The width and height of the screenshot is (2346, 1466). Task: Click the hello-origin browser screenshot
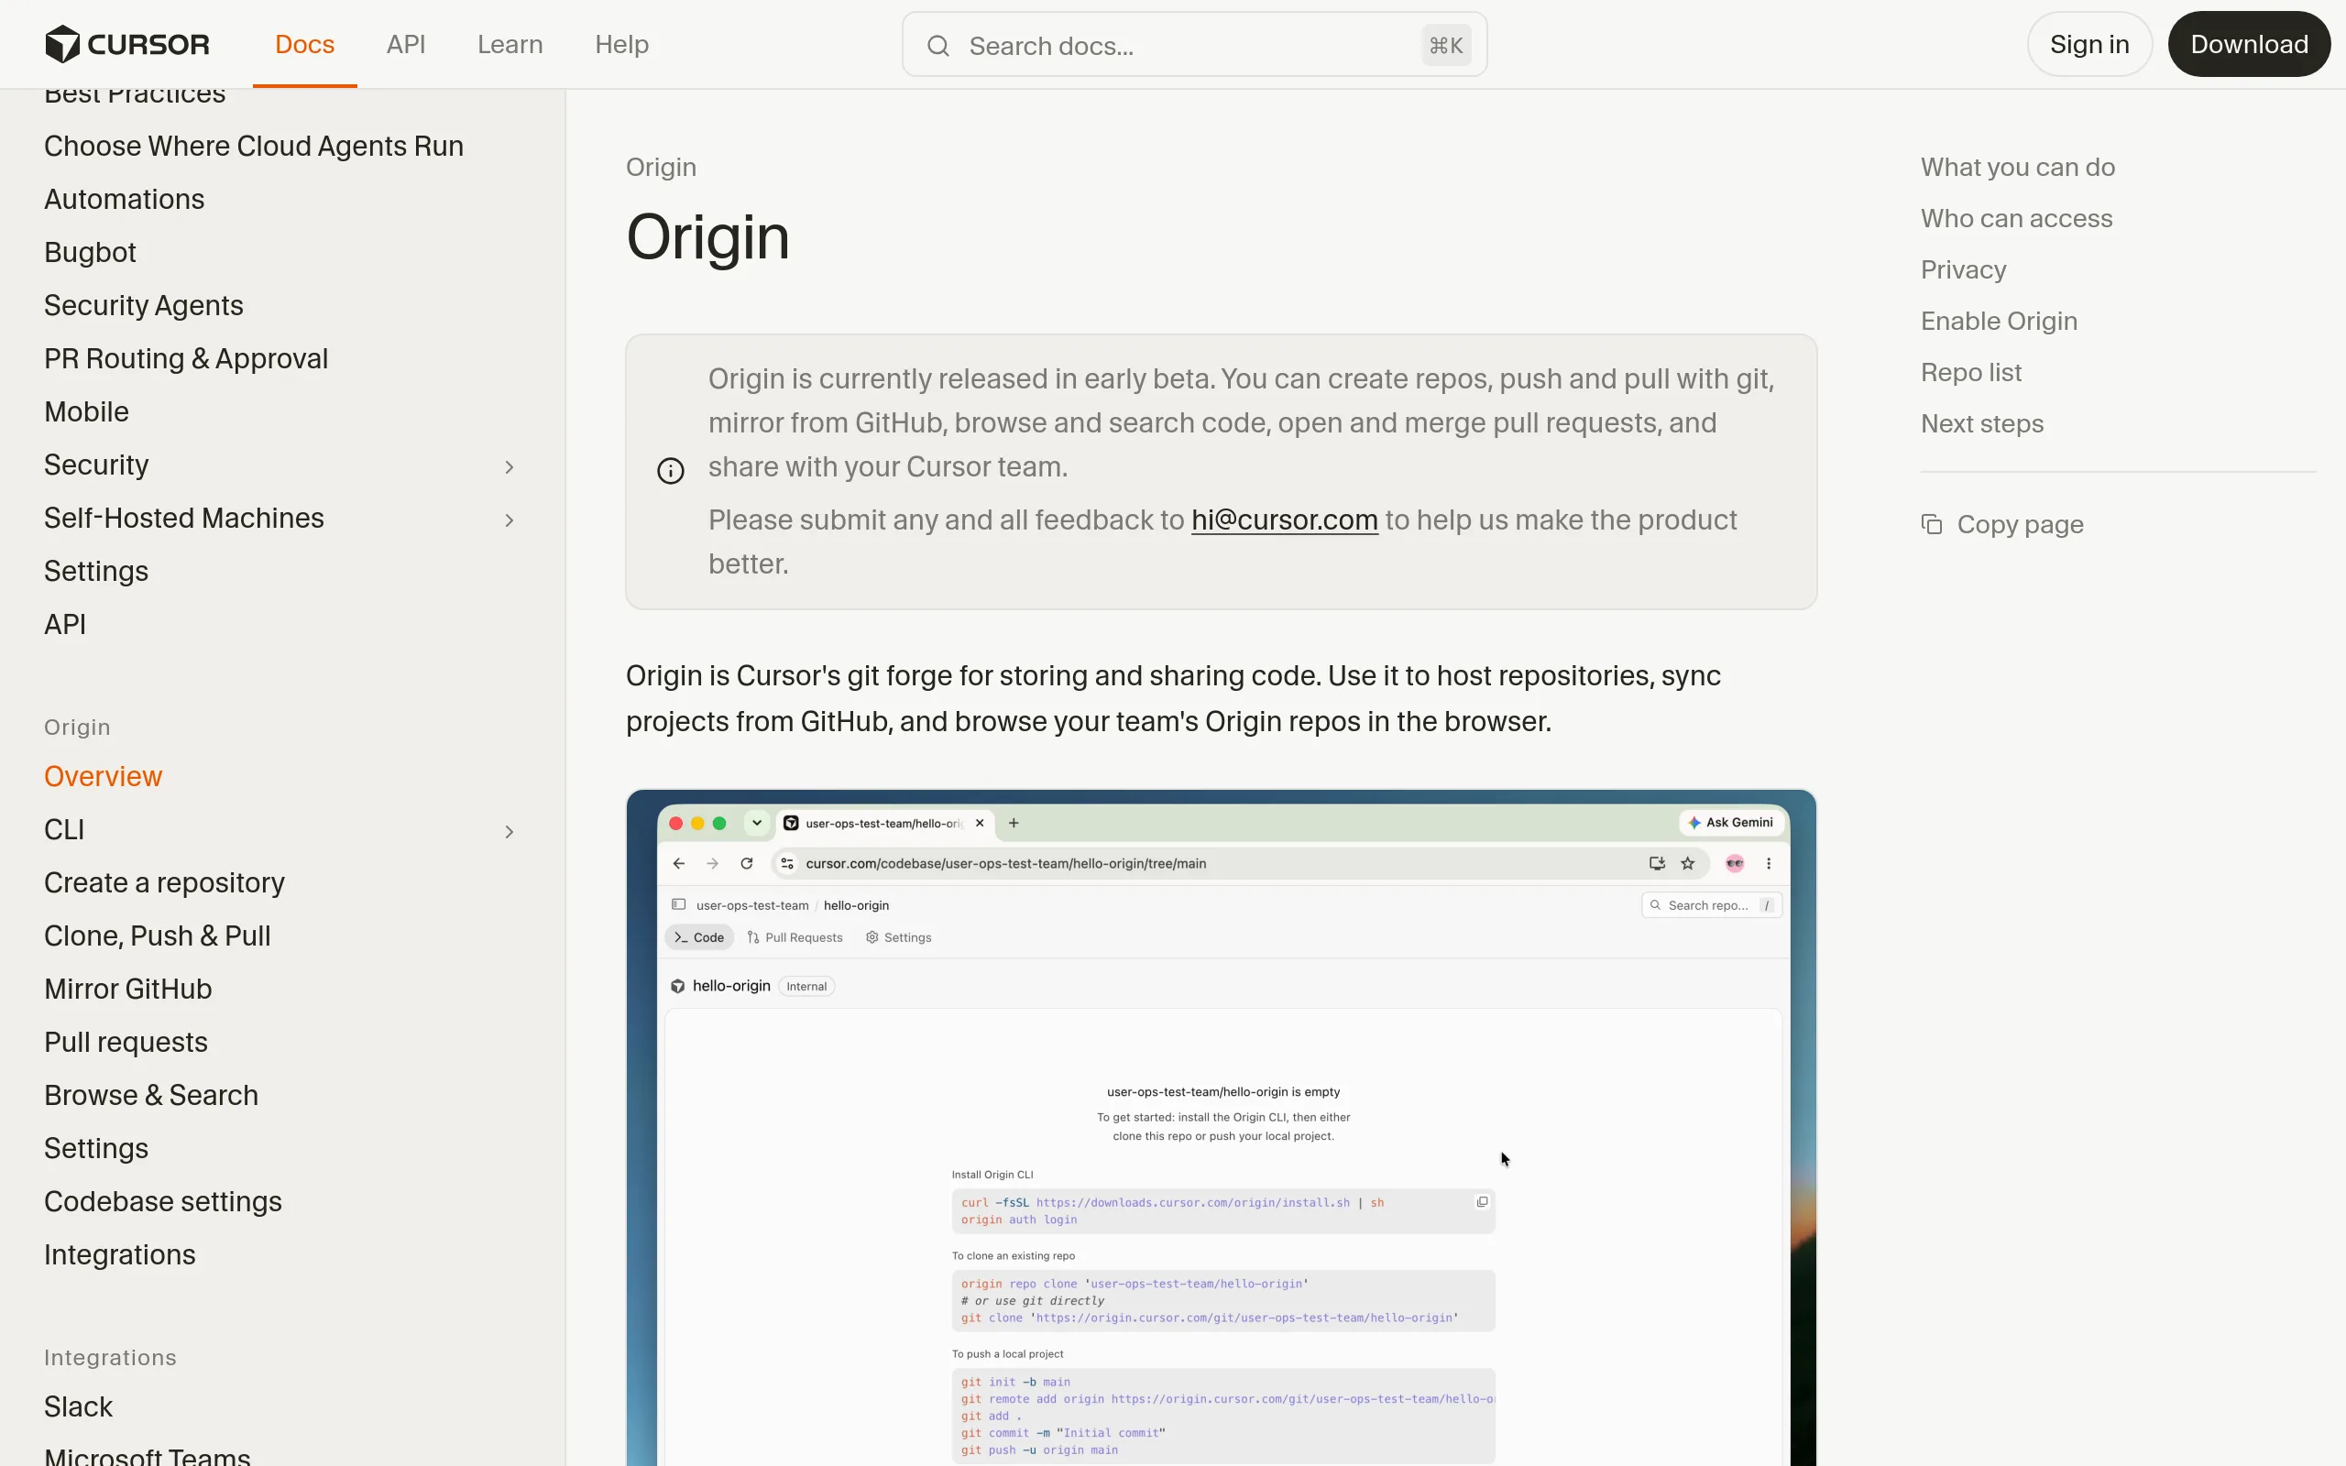coord(1222,1128)
